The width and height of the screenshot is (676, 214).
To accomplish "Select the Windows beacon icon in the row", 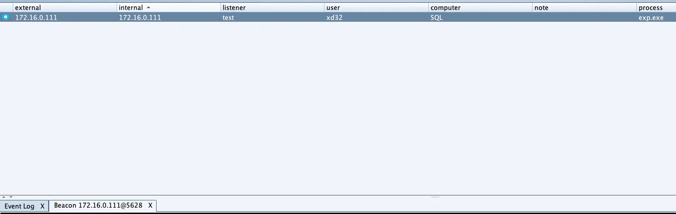I will (5, 18).
